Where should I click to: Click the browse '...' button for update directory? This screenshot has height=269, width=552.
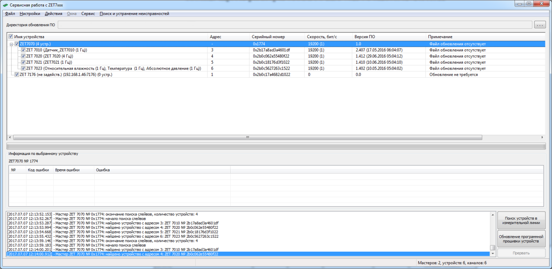point(540,25)
